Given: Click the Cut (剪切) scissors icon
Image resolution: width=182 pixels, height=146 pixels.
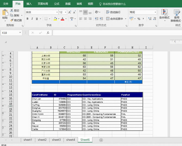Looking at the screenshot, I should click(12, 11).
